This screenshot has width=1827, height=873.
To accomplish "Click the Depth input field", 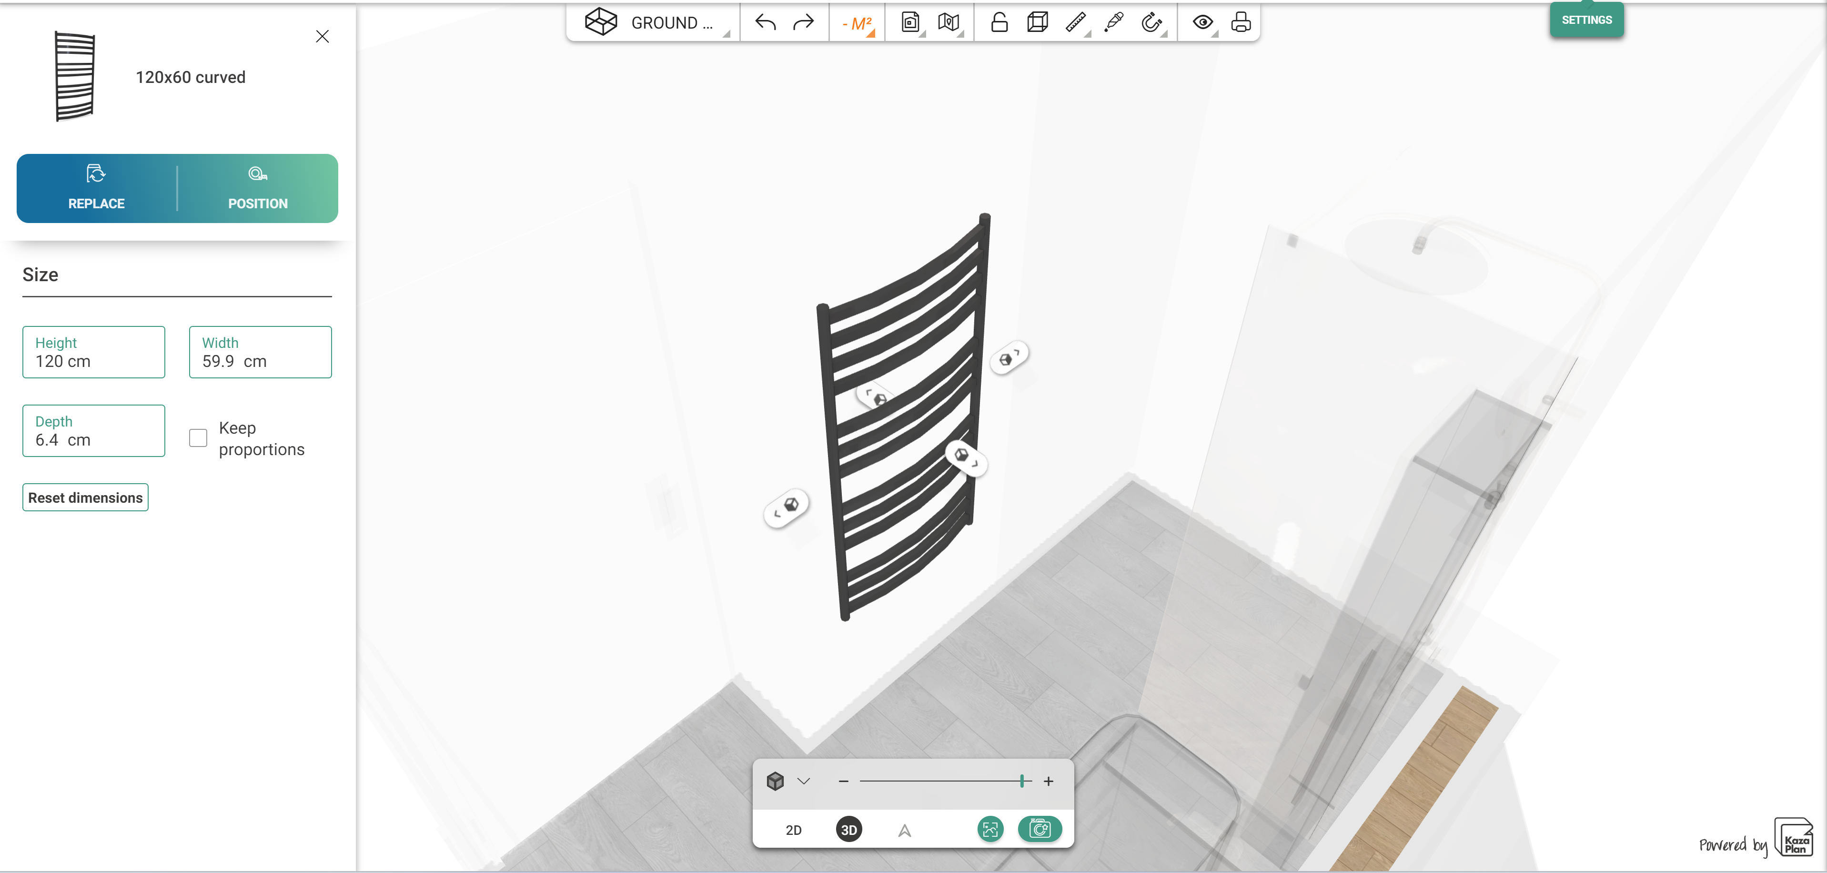I will click(94, 430).
